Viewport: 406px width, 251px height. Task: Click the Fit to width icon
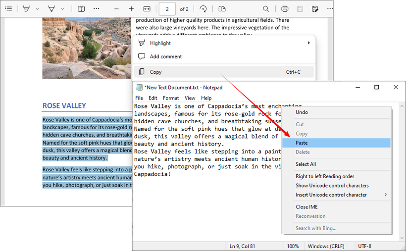[x=147, y=9]
